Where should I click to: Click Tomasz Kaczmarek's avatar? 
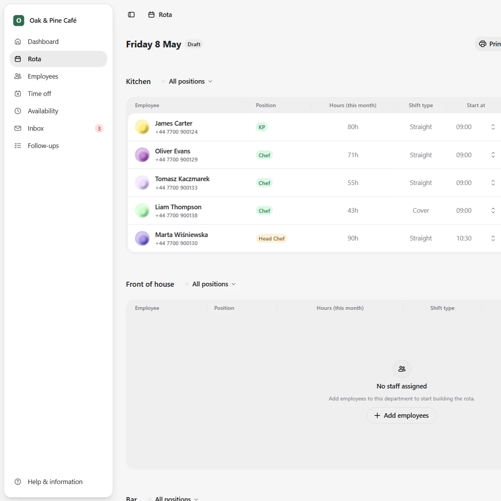pos(142,183)
